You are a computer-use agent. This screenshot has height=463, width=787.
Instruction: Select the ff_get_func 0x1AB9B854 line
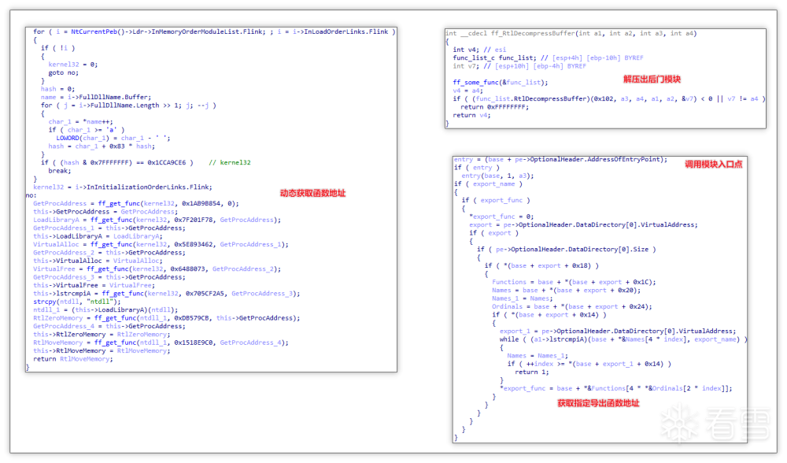(136, 203)
